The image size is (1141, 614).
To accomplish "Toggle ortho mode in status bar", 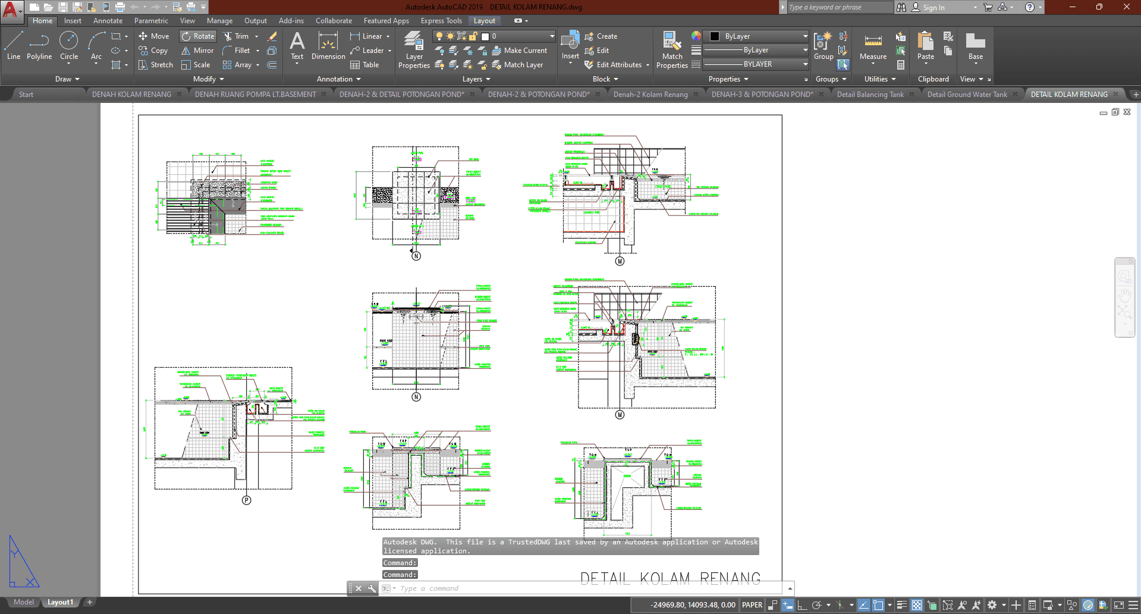I will pos(802,605).
